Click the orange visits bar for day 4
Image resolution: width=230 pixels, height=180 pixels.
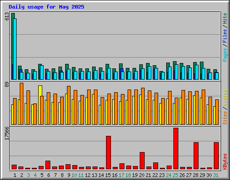pyautogui.click(x=35, y=114)
